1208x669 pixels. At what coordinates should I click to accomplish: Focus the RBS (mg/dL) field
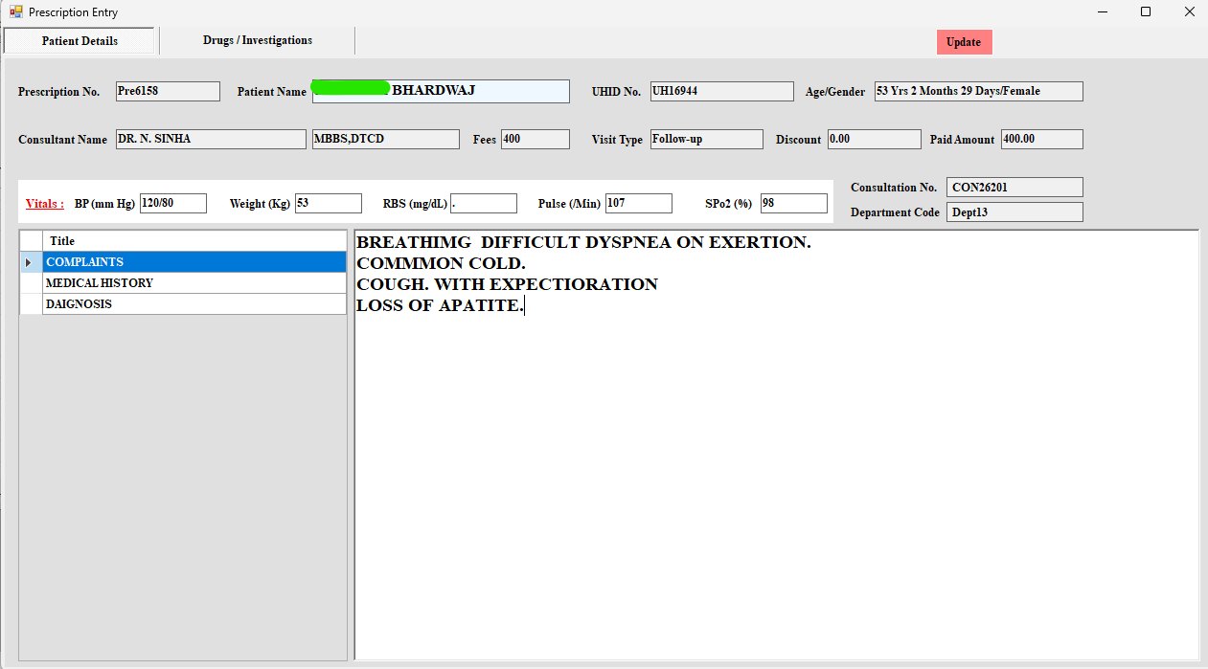(x=483, y=203)
